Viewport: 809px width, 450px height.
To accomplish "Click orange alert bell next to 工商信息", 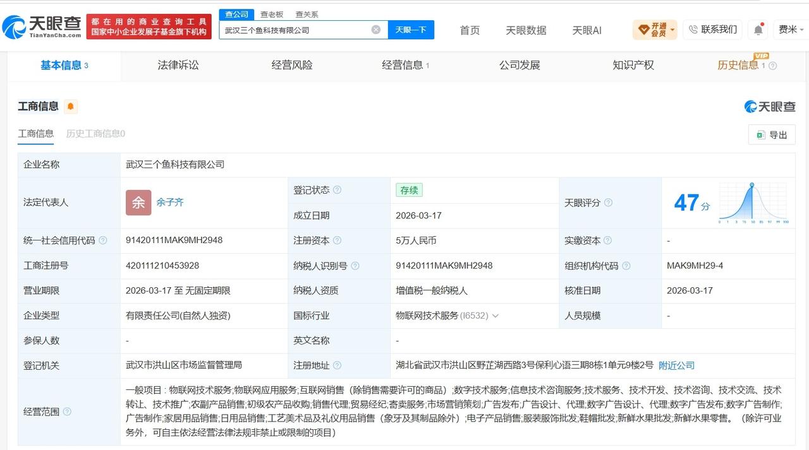I will click(71, 107).
